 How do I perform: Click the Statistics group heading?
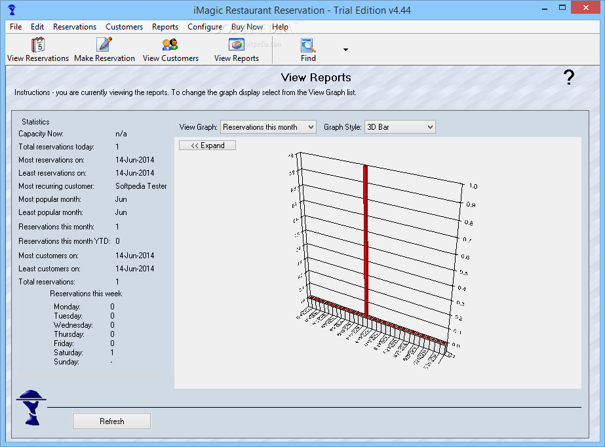(35, 122)
